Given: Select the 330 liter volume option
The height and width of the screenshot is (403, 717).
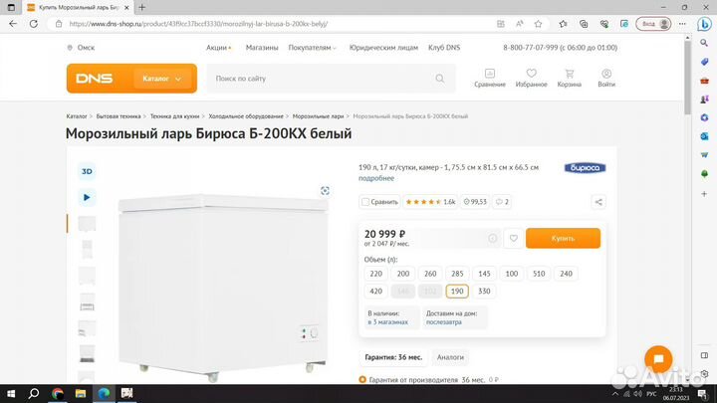Looking at the screenshot, I should tap(484, 291).
